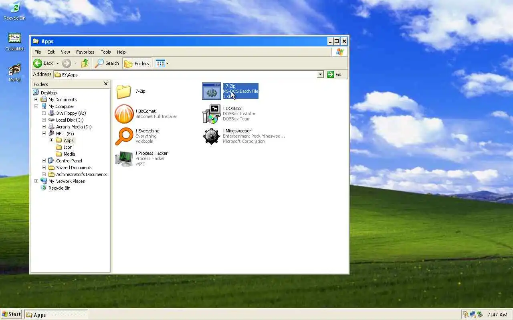Open the Tools menu
513x320 pixels.
pyautogui.click(x=106, y=52)
